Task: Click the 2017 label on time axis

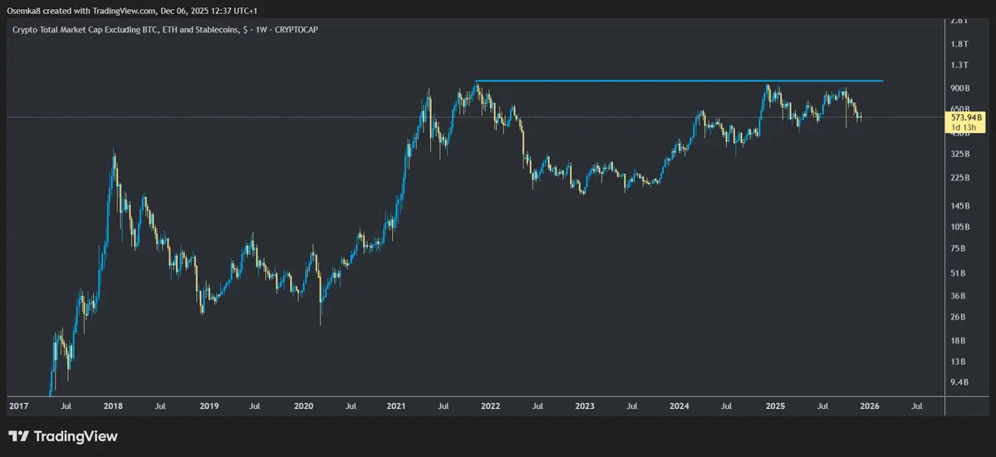Action: pos(17,405)
